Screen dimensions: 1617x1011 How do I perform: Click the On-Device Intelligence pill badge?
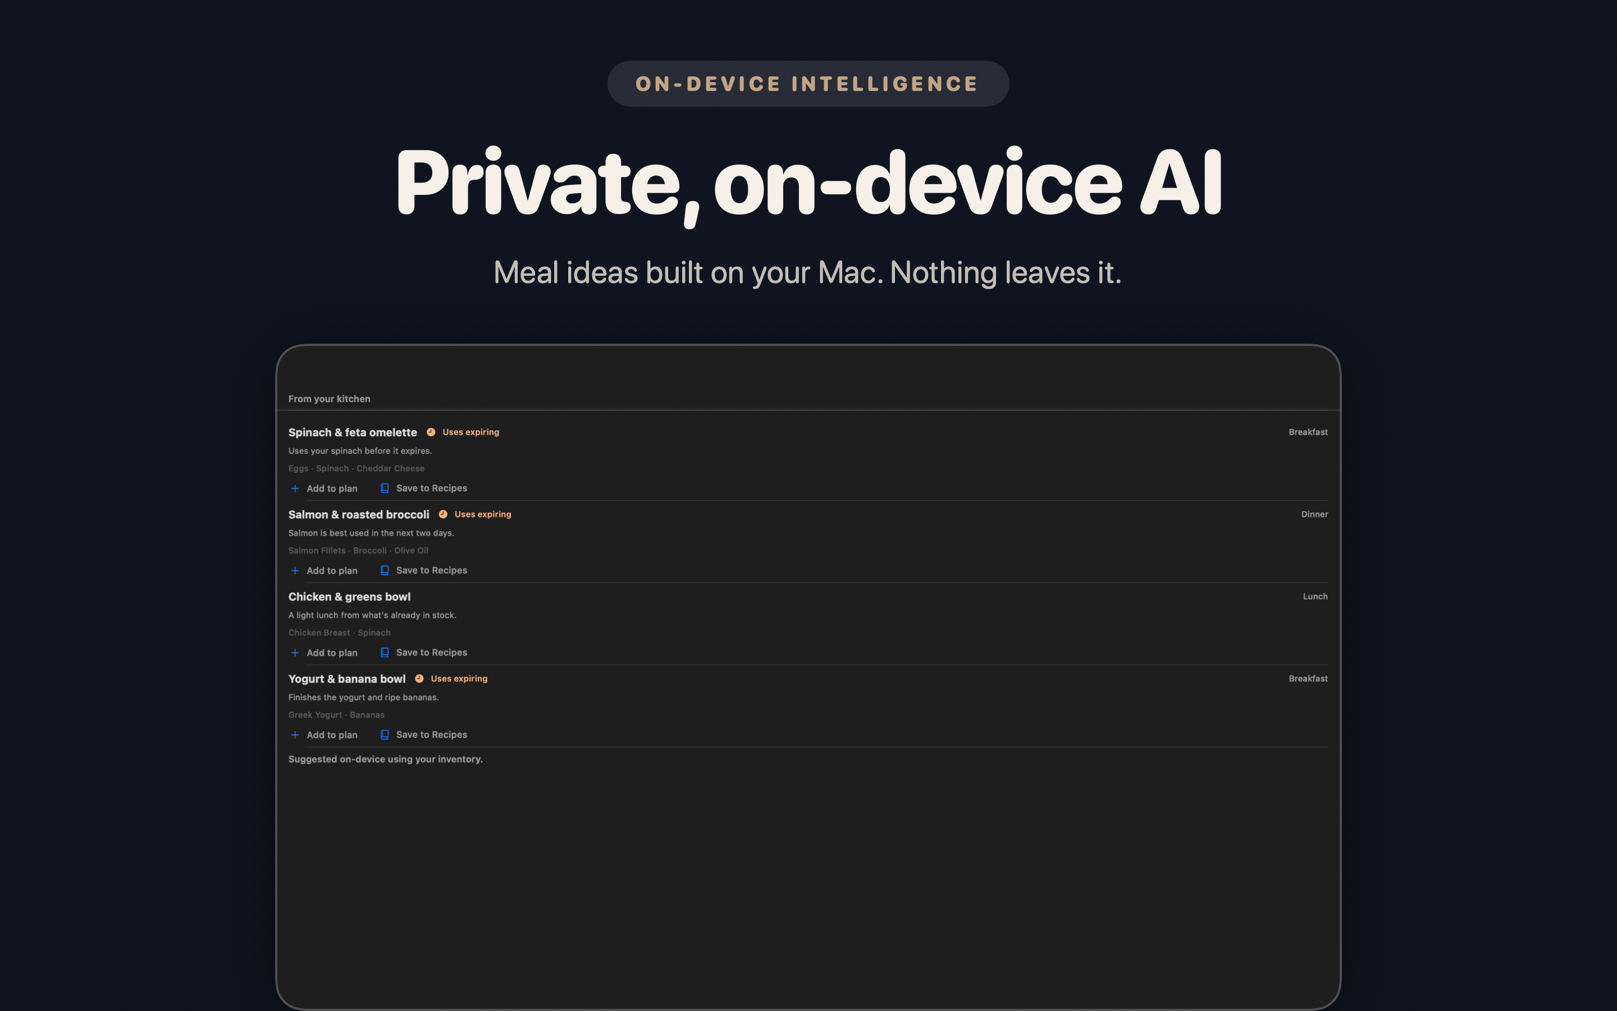[x=808, y=84]
